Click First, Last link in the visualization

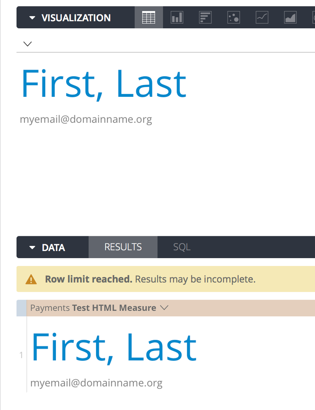[x=103, y=84]
